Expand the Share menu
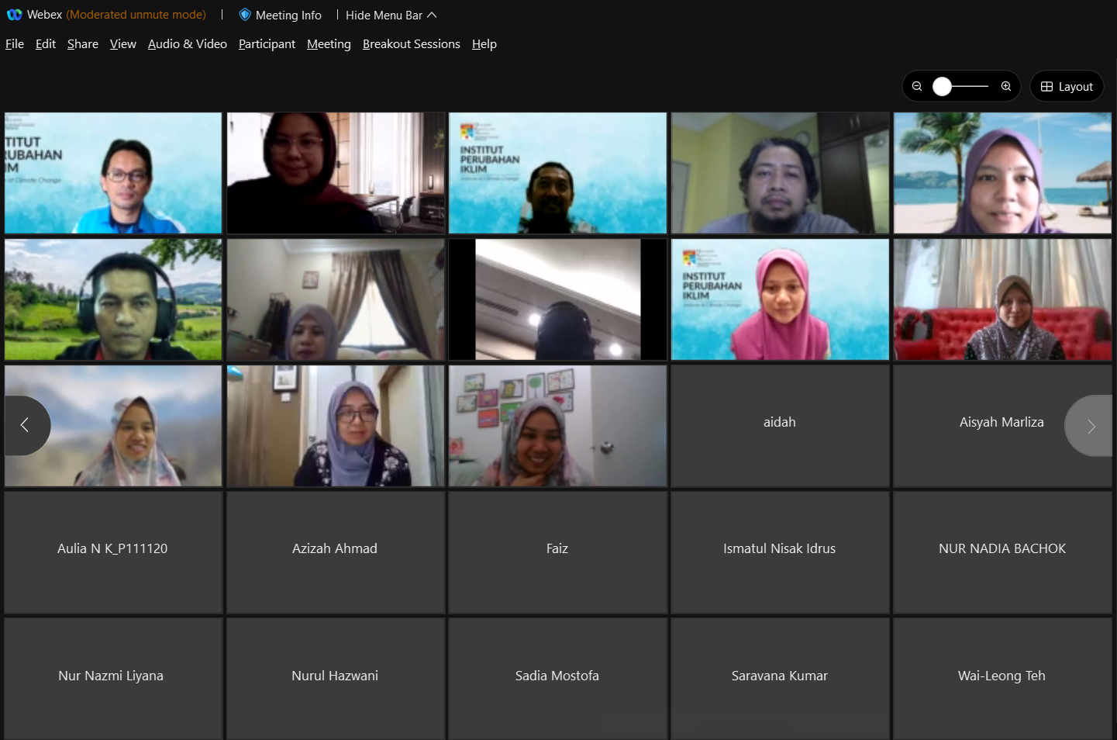 pyautogui.click(x=83, y=44)
